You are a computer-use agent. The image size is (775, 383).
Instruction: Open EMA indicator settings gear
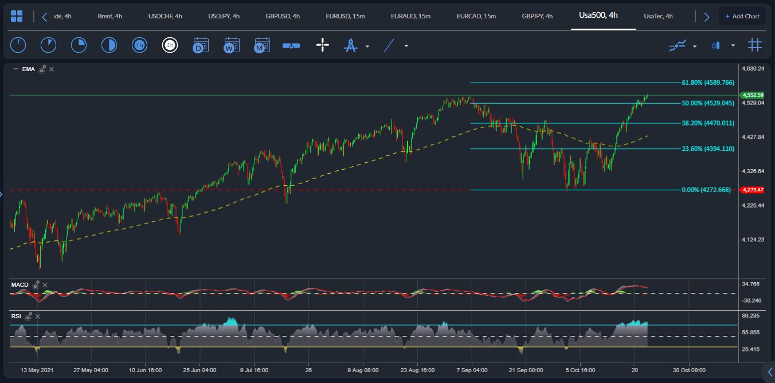[x=42, y=69]
